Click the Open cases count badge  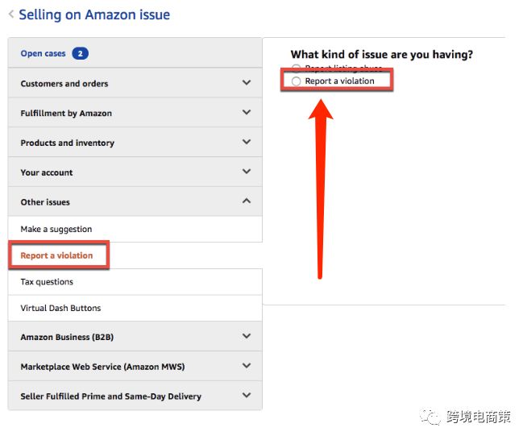(x=80, y=54)
